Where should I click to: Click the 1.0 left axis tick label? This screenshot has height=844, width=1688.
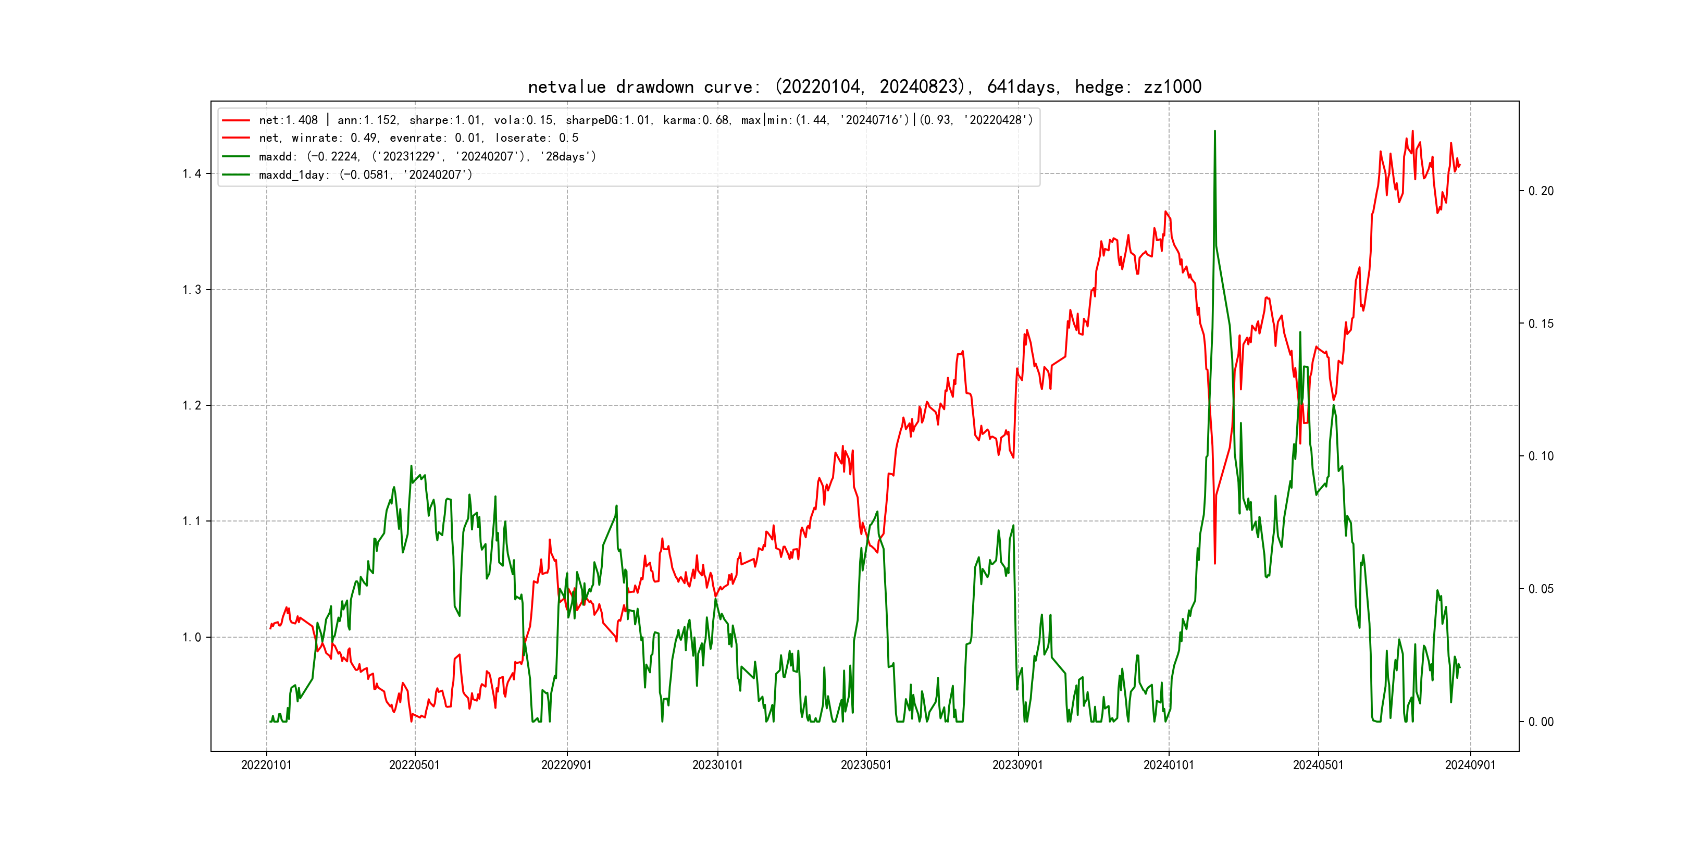click(191, 638)
